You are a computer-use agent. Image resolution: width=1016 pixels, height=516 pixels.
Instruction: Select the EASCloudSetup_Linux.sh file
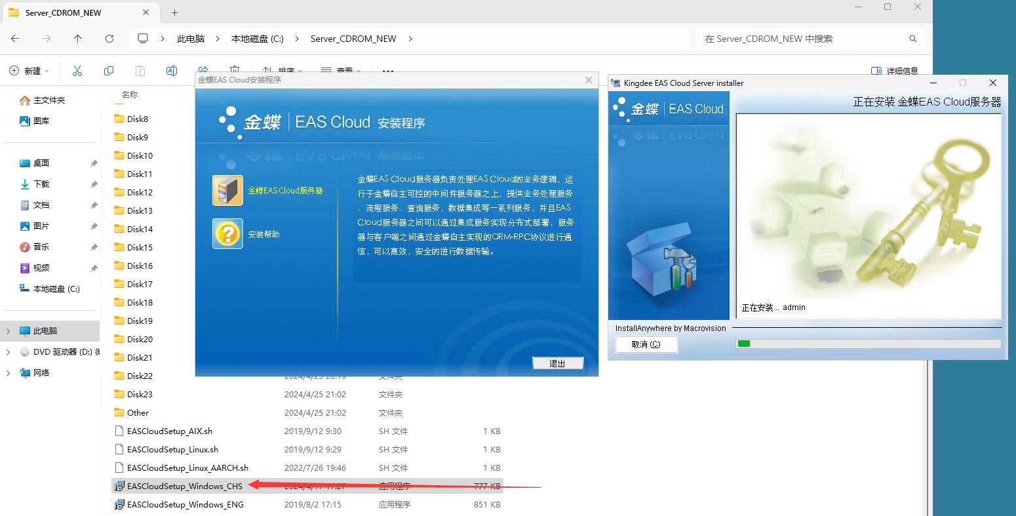[x=166, y=449]
